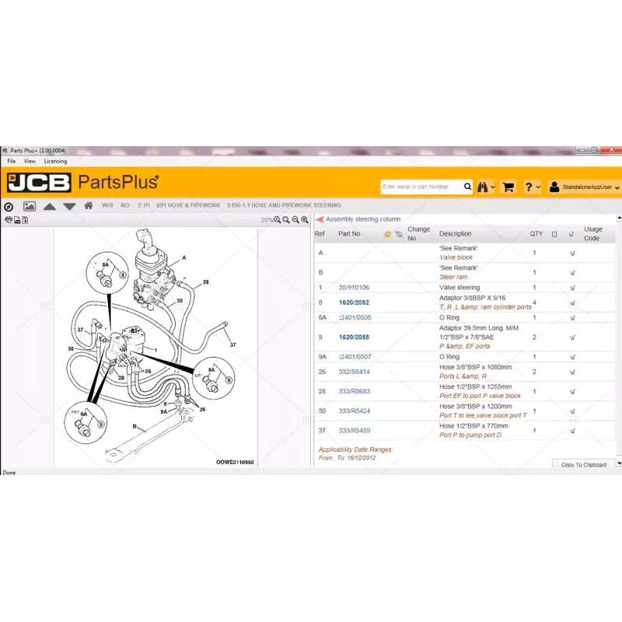
Task: Toggle the basket icon on the Valve steering row
Action: point(572,287)
